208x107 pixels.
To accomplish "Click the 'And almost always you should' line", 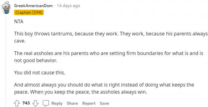I will coord(104,85).
